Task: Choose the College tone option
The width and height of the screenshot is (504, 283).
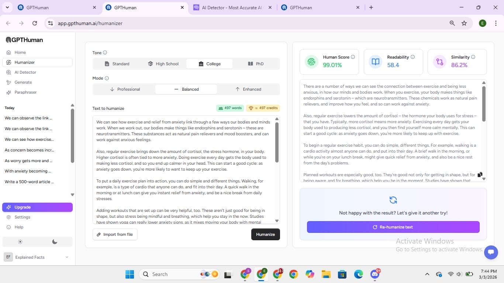Action: 209,64
